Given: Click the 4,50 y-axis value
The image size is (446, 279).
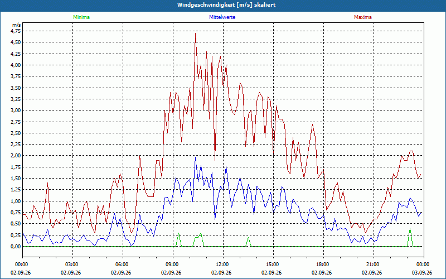Looking at the screenshot, I should (x=16, y=42).
